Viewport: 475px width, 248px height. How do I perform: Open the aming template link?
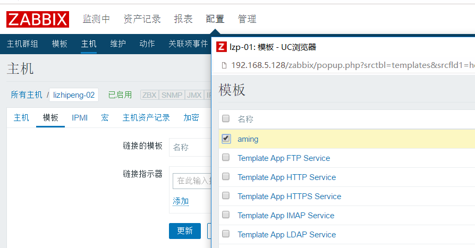coord(248,139)
